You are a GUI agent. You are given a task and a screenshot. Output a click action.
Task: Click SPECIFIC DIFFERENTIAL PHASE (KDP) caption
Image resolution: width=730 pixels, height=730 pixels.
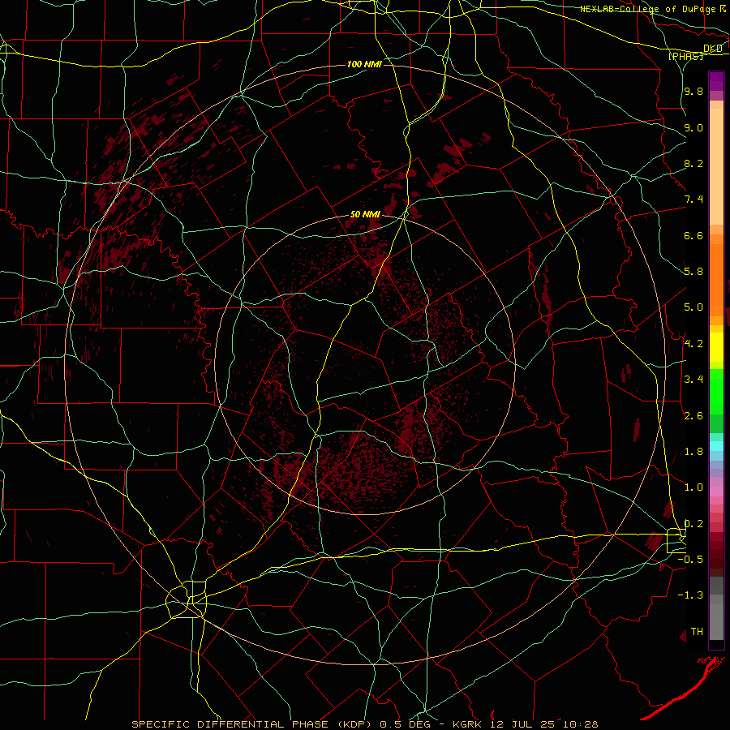point(253,724)
